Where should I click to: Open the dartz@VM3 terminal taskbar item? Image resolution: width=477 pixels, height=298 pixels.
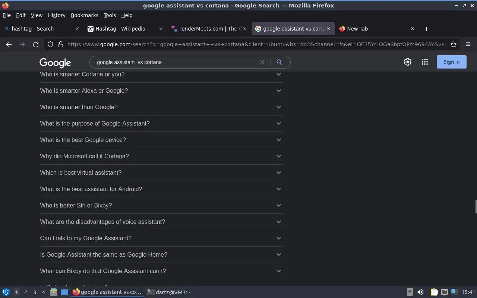170,292
